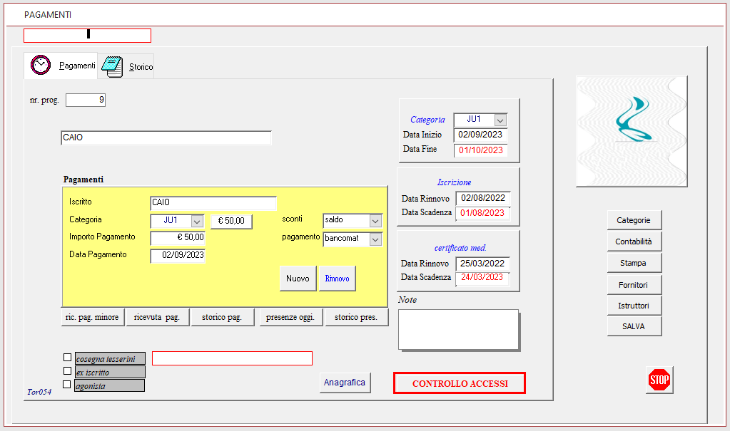730x431 pixels.
Task: Click the Tor054 label text
Action: click(39, 392)
